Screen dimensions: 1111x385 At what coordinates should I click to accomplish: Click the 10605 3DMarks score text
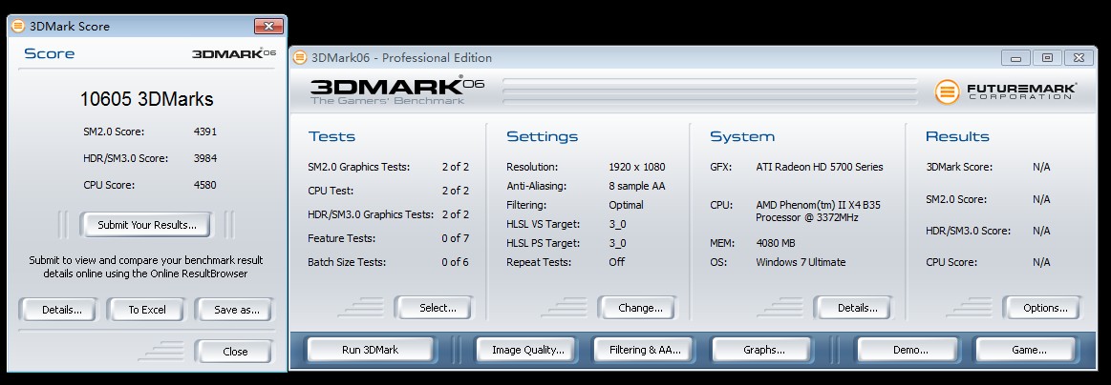coord(147,99)
